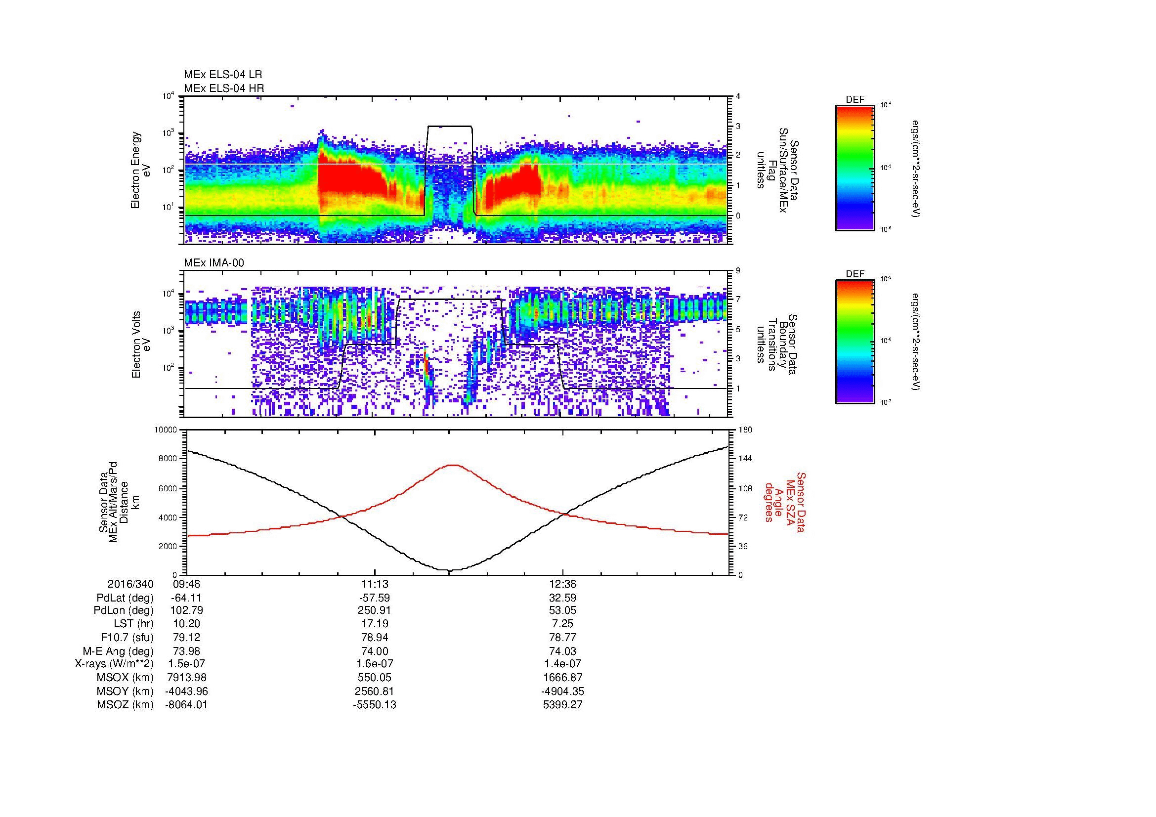
Task: Click the MSOY value '-4904.35'
Action: point(563,691)
